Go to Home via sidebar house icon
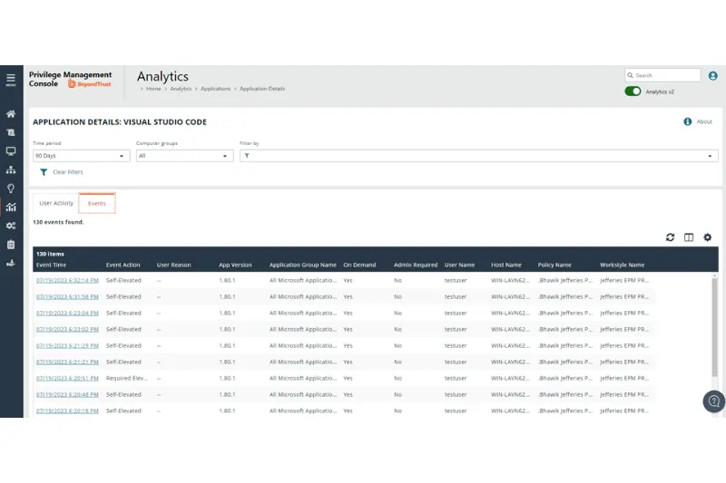The width and height of the screenshot is (726, 483). point(11,113)
